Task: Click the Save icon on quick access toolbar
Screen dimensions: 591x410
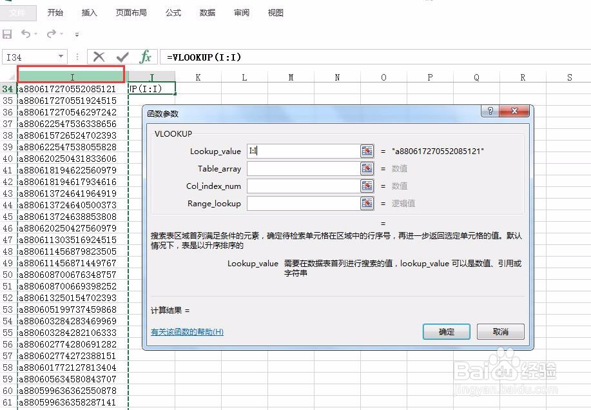Action: click(x=7, y=35)
